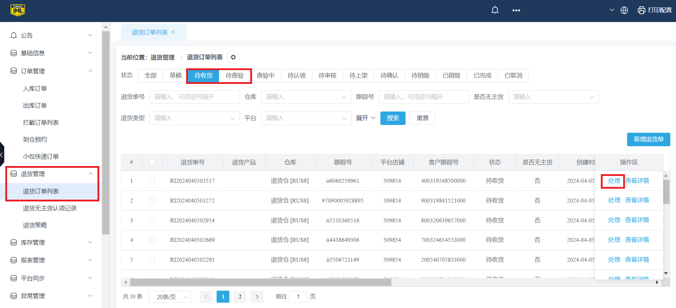
Task: Open 打印配置 printer settings
Action: 655,10
